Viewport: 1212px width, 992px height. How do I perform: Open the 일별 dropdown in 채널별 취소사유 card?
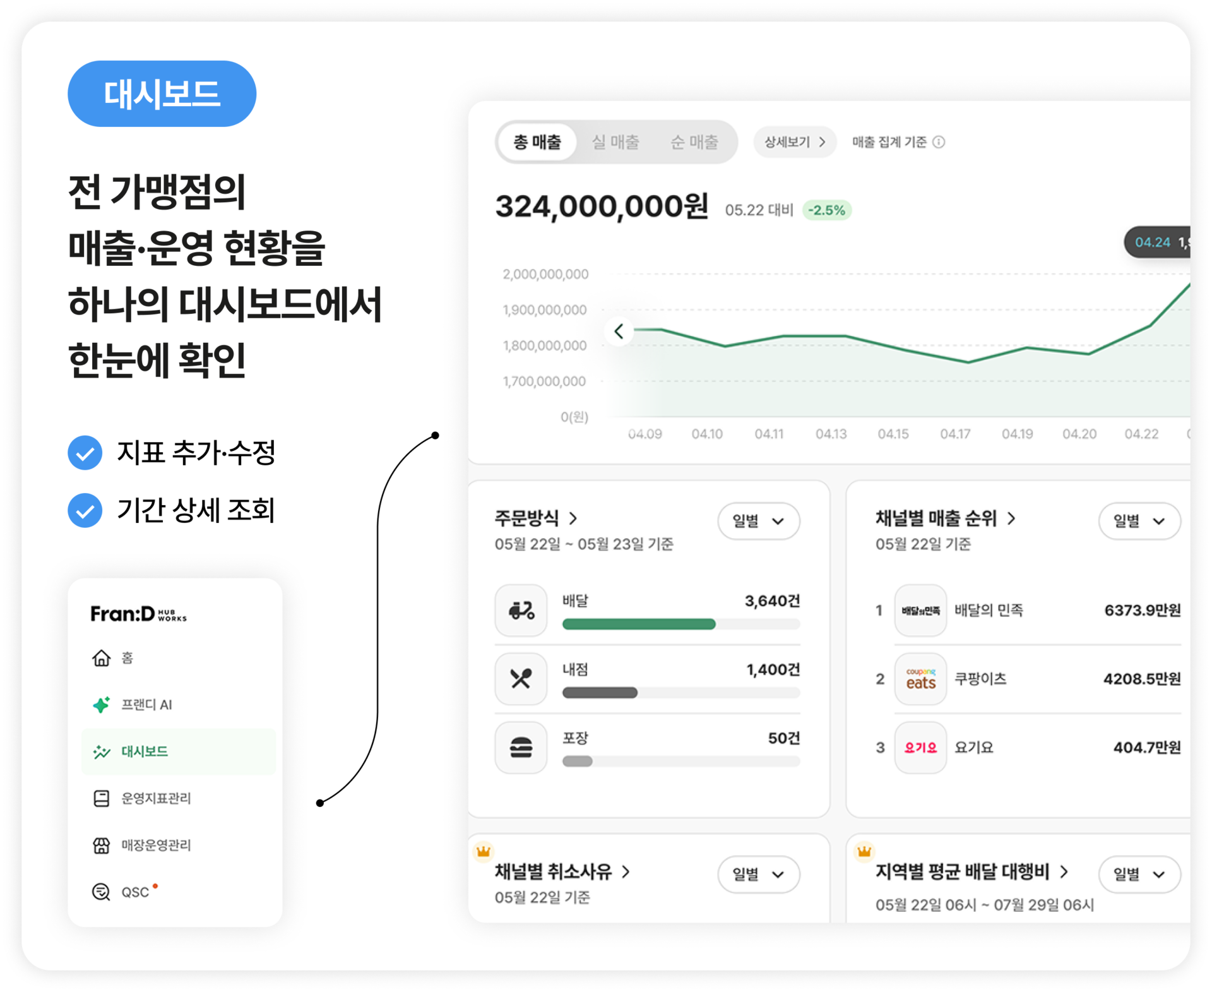coord(759,875)
